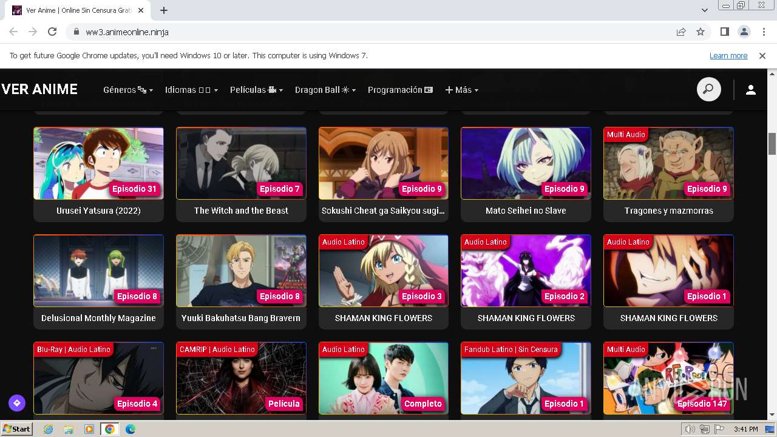
Task: Open Mato Seihei no Slave title
Action: (x=526, y=211)
